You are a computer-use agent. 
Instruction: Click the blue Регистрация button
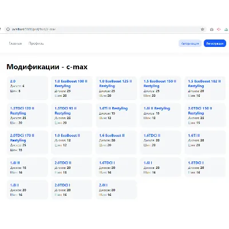point(215,44)
